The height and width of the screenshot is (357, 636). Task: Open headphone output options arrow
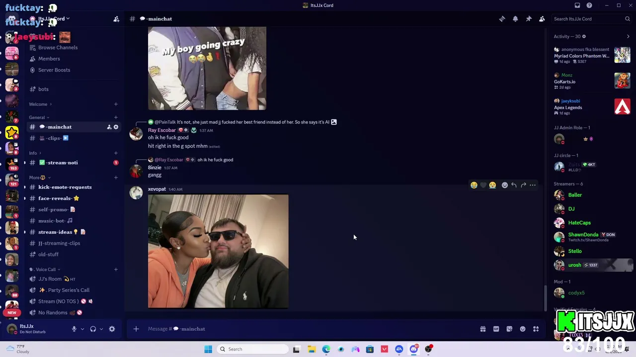[101, 329]
